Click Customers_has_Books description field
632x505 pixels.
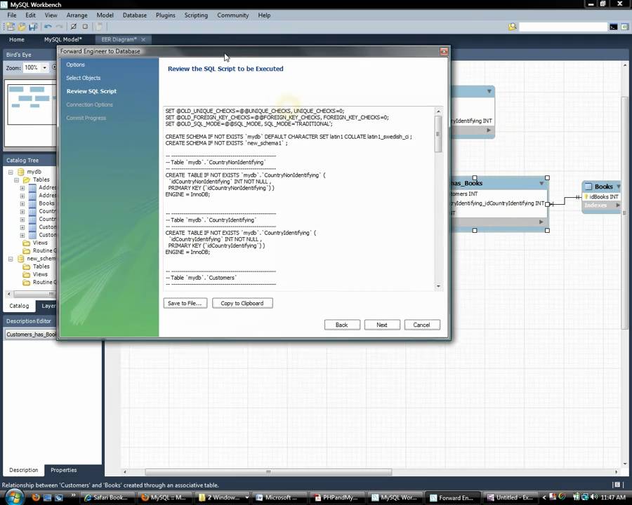point(31,335)
